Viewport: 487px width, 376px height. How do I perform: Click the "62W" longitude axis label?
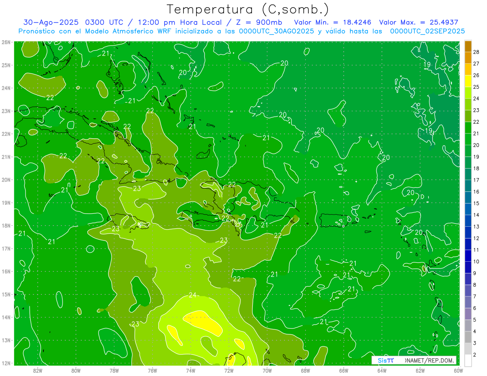point(420,370)
